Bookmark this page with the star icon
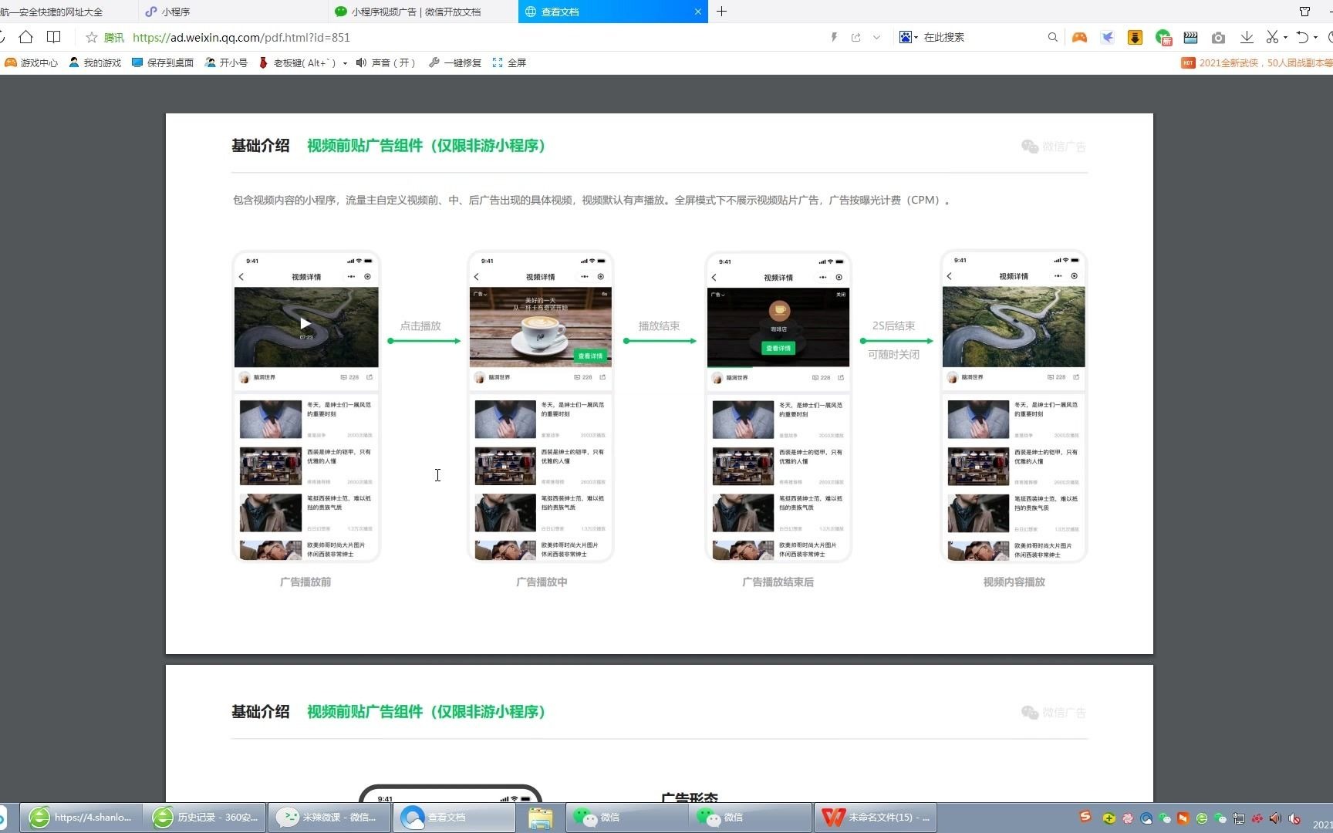 [x=92, y=37]
